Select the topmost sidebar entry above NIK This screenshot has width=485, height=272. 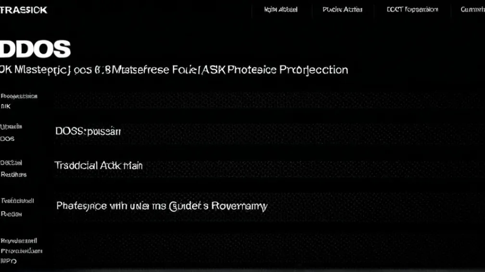point(19,96)
